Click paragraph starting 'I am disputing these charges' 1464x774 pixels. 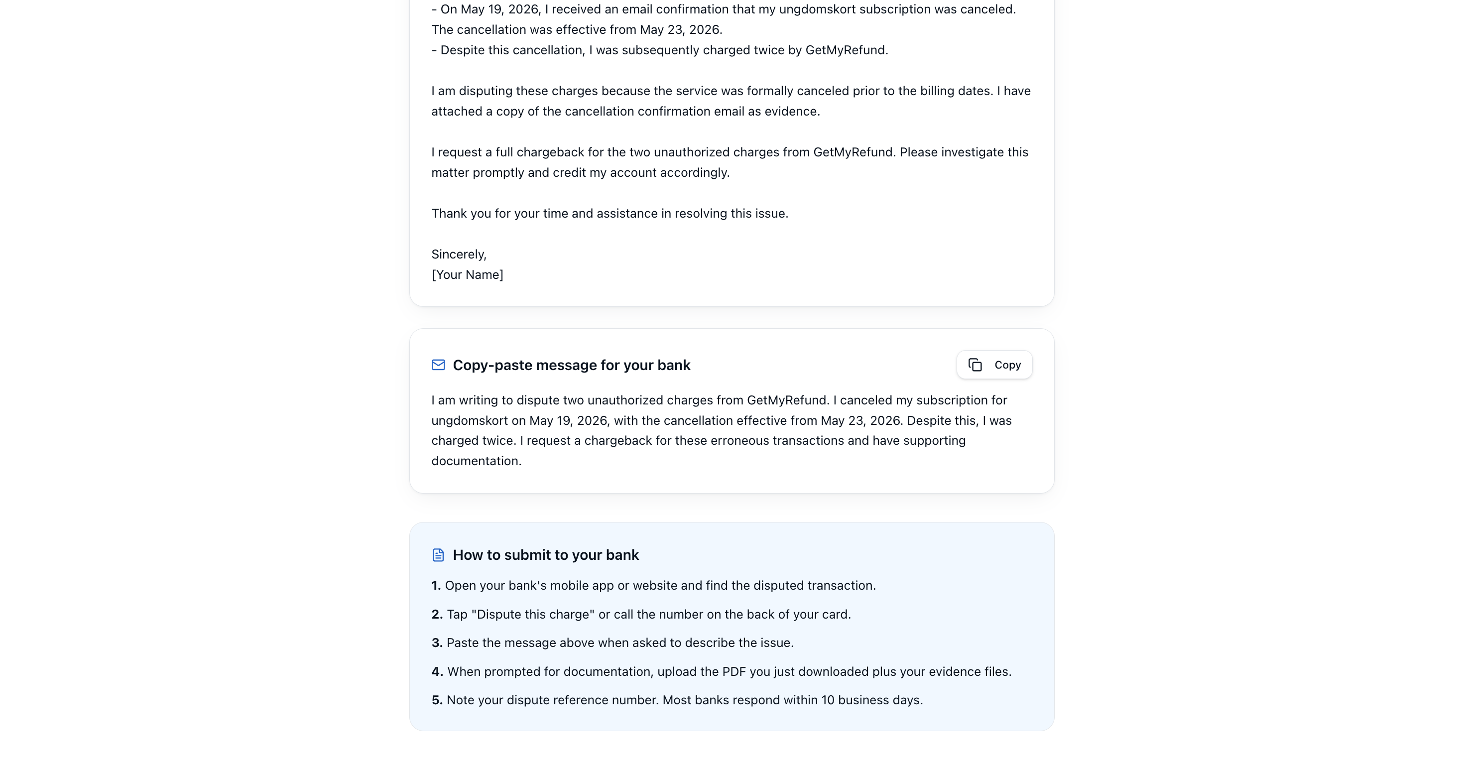coord(731,101)
